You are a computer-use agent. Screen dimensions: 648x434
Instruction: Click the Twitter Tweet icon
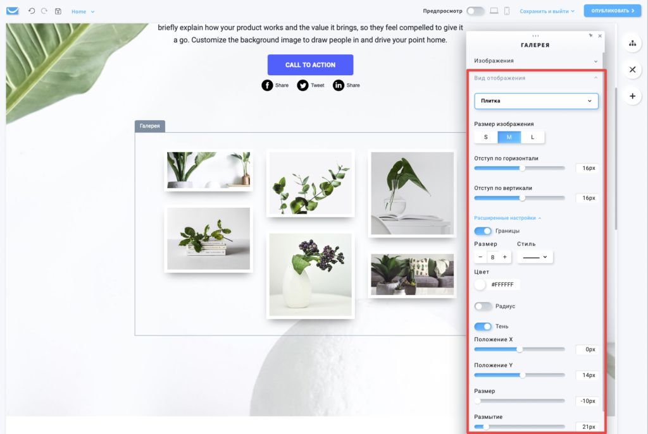click(302, 85)
